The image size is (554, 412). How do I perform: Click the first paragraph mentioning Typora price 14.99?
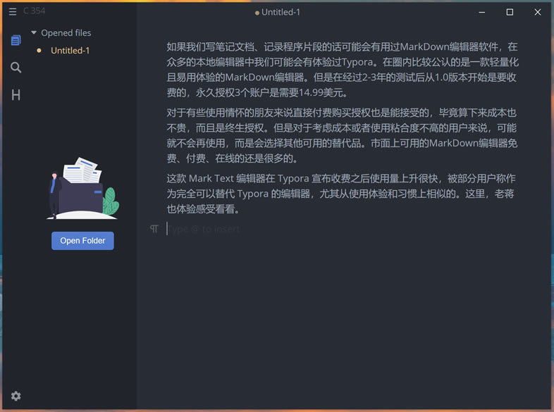click(x=343, y=70)
